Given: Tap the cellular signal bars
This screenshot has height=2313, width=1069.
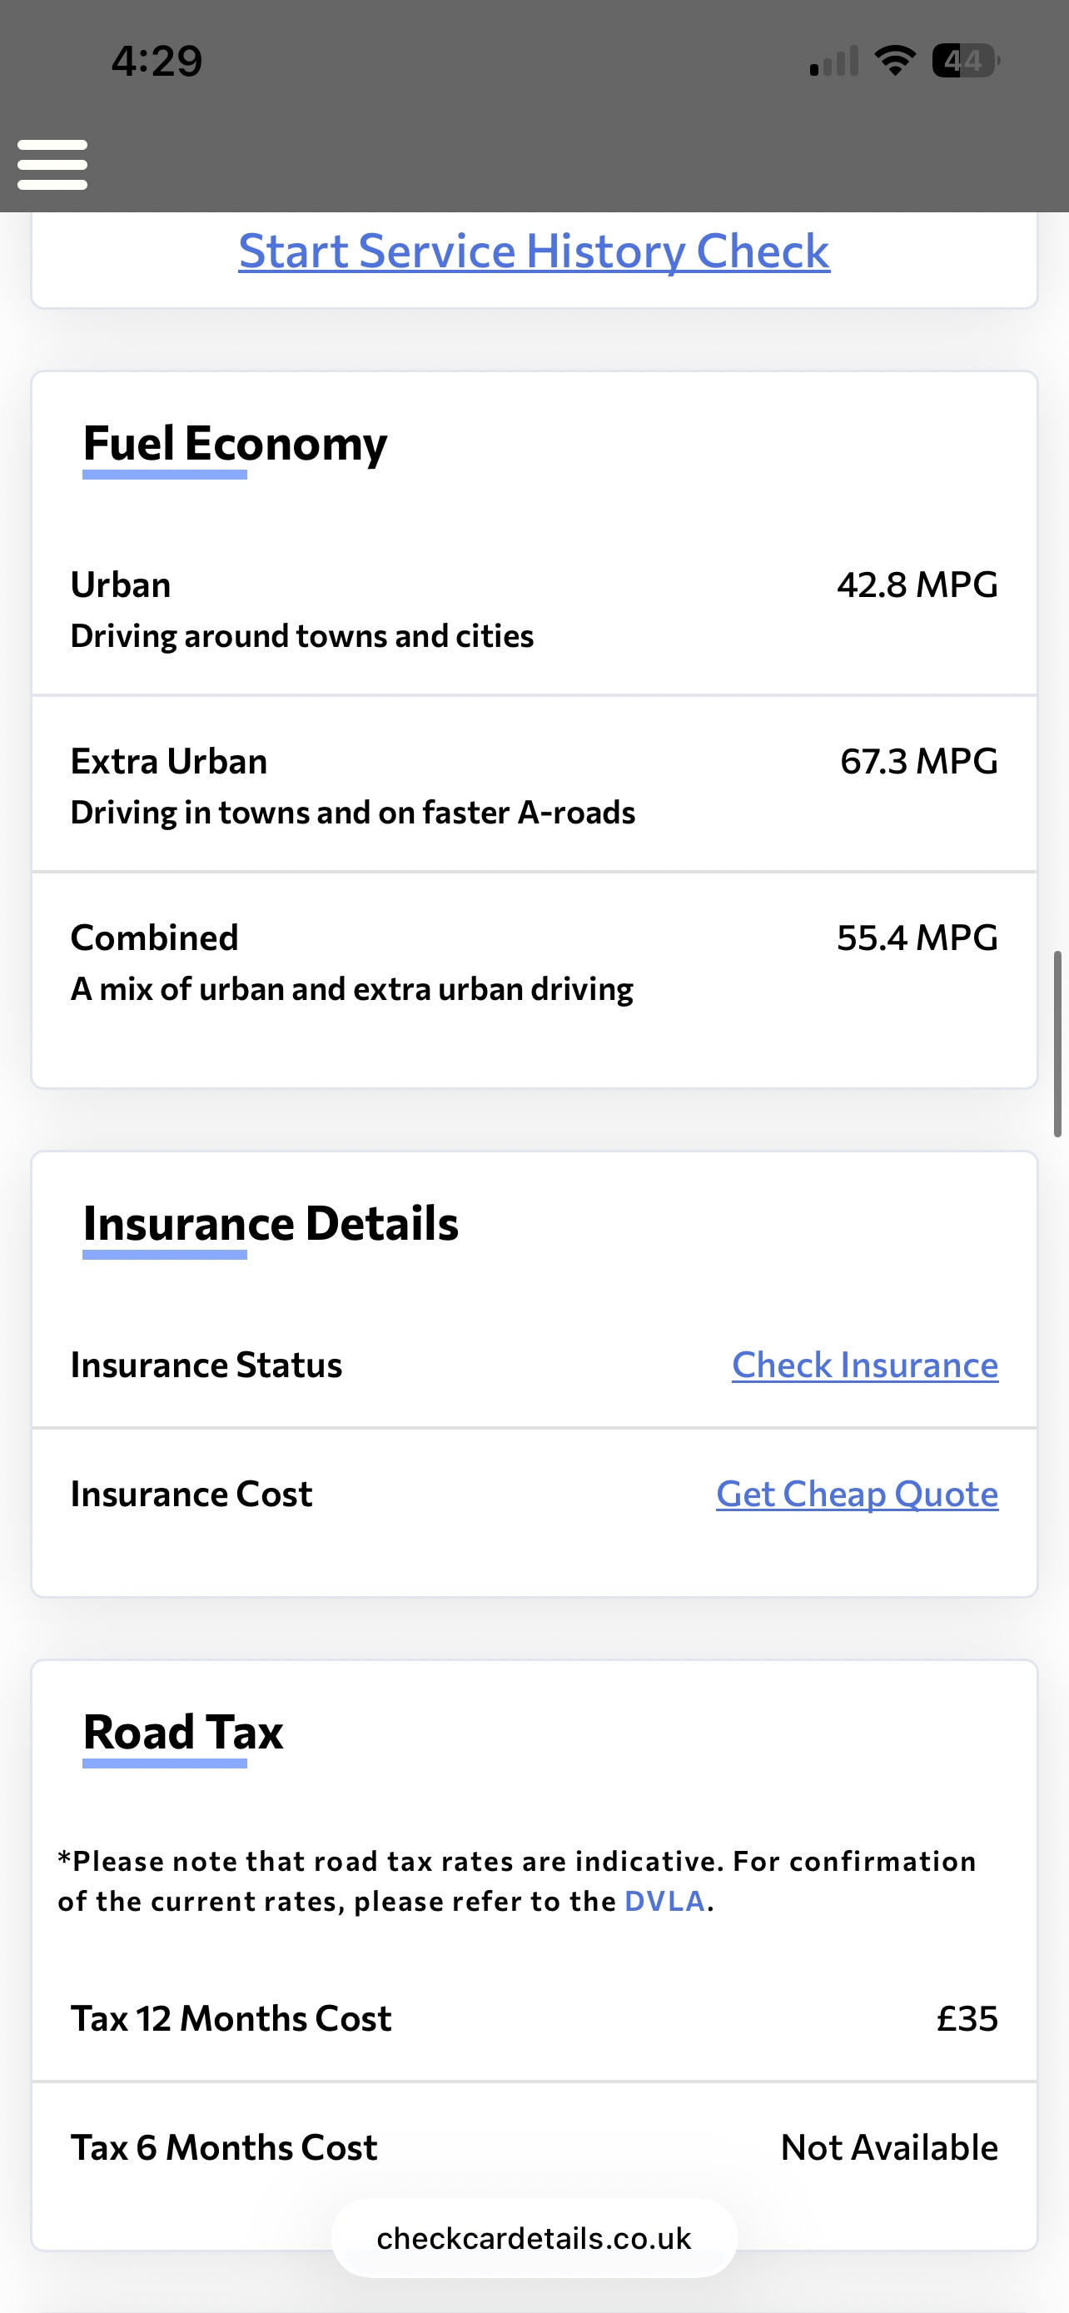Looking at the screenshot, I should tap(834, 61).
